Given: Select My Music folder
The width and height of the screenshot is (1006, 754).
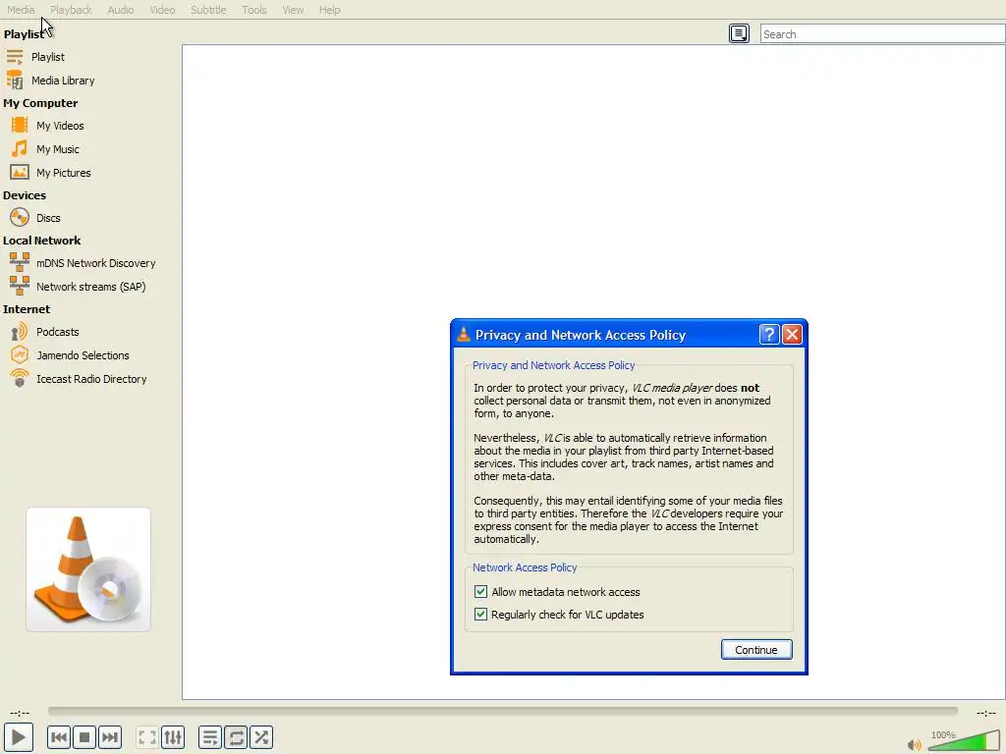Looking at the screenshot, I should pos(45,149).
